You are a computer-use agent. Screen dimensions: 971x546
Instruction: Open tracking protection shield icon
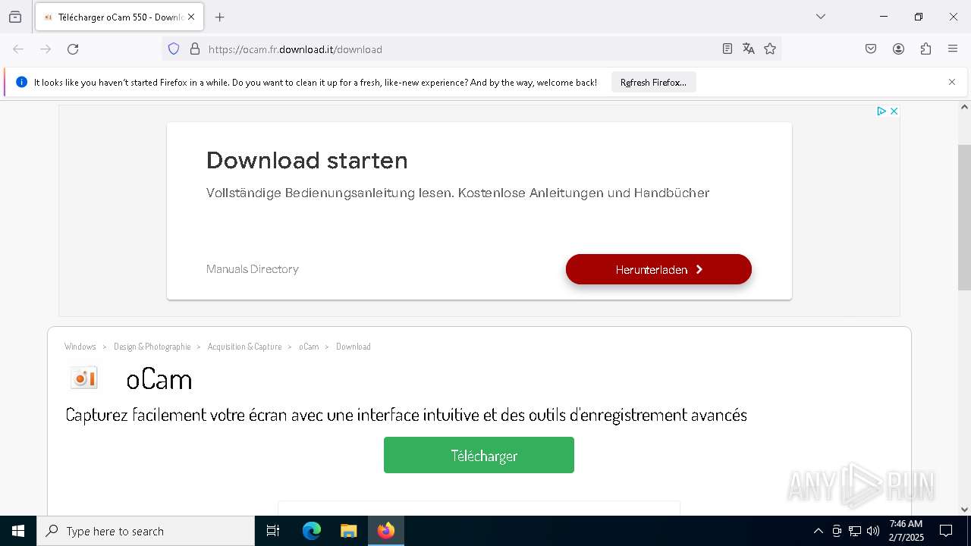click(x=174, y=49)
